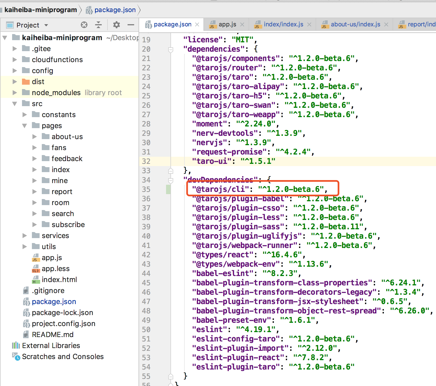Hide the Project panel with minus icon
The image size is (436, 386).
coord(131,25)
